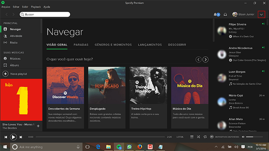Screen dimensions: 269x151
Task: Show next carousel items with right arrow
Action: [x=206, y=59]
